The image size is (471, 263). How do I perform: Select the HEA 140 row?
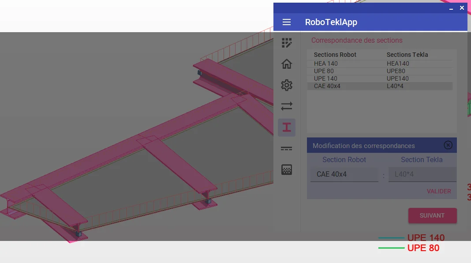point(380,63)
